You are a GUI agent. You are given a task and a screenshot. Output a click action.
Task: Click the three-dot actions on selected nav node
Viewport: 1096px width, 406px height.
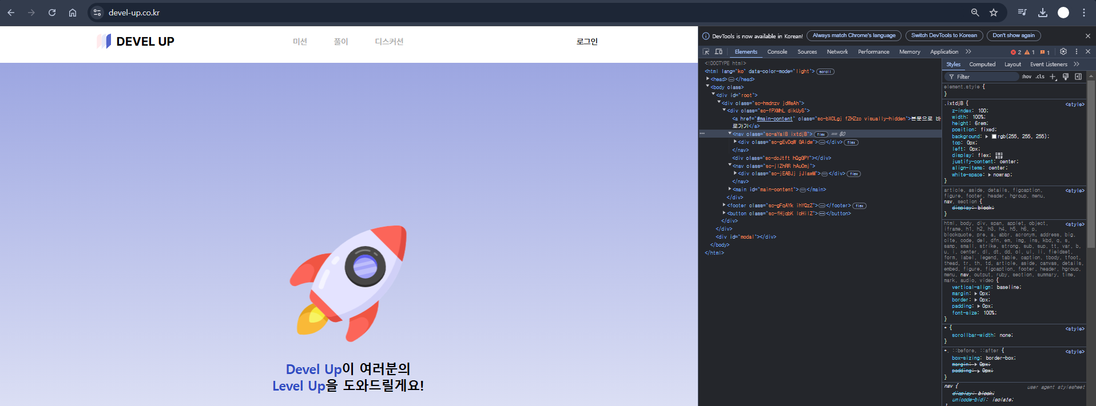click(702, 134)
